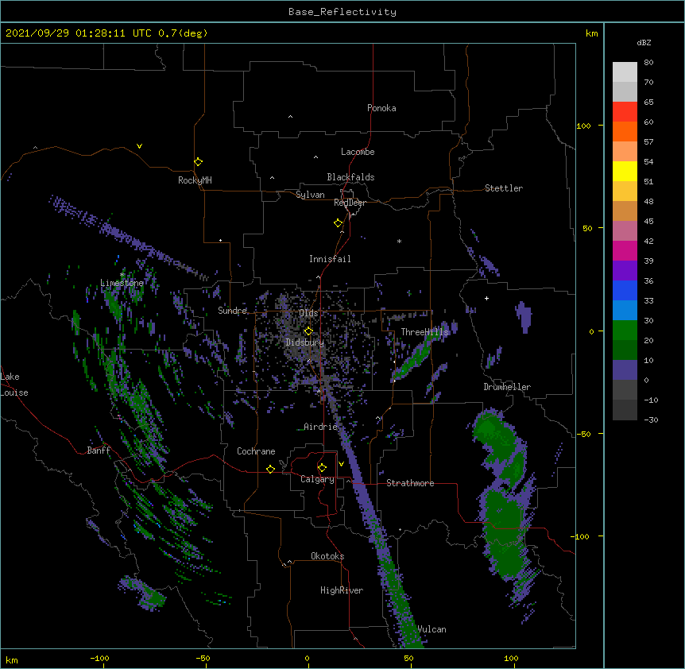Click the Olds label

coord(308,313)
